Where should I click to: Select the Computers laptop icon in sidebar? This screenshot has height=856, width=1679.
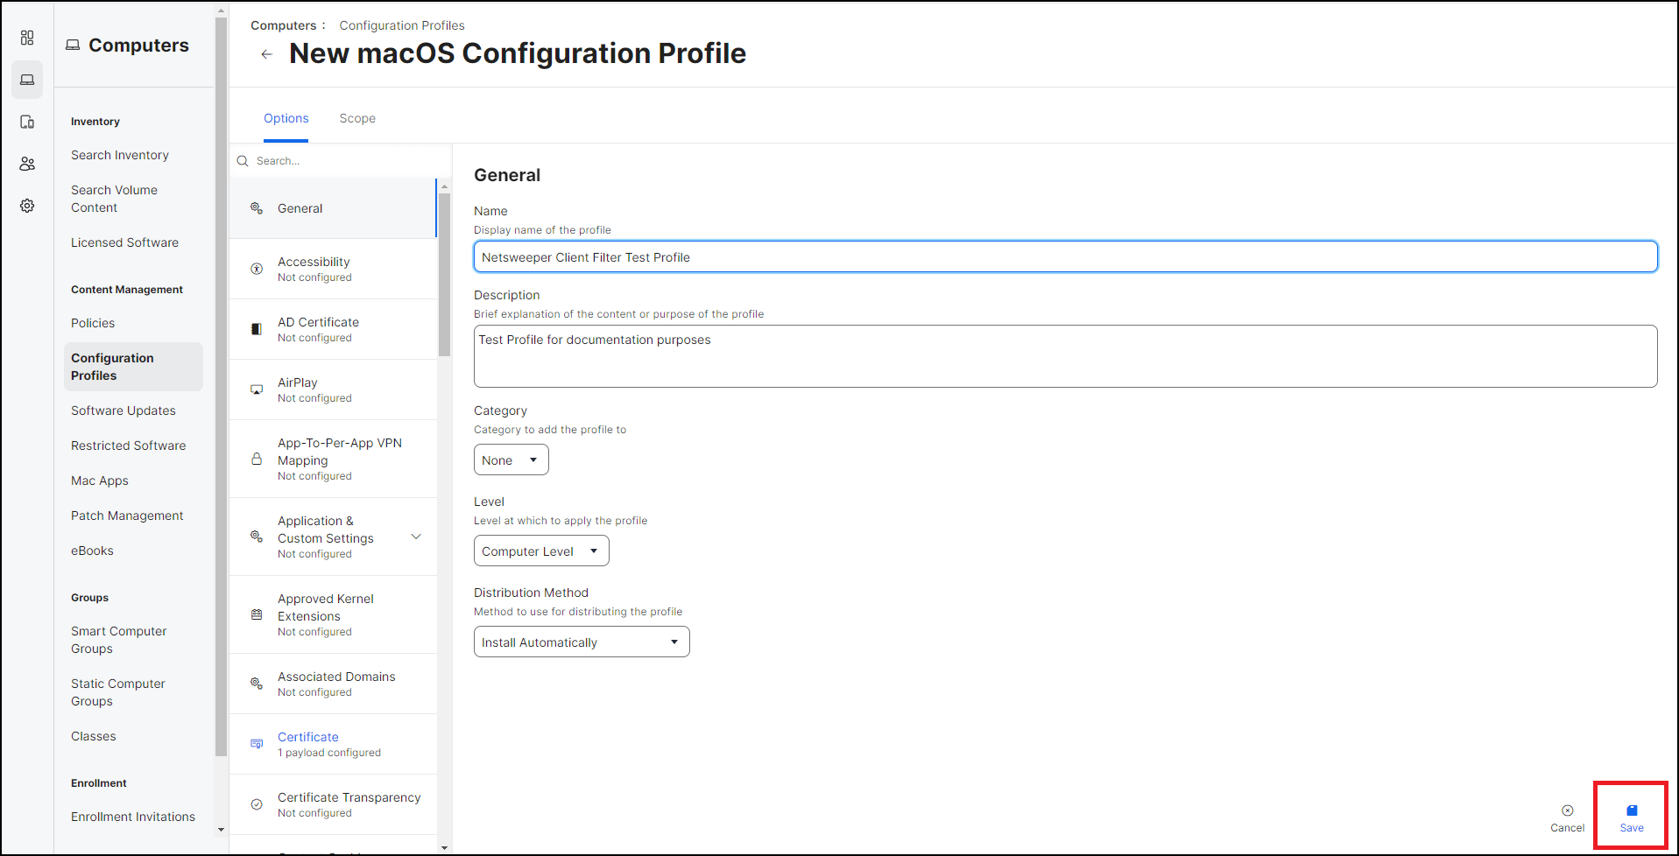27,80
